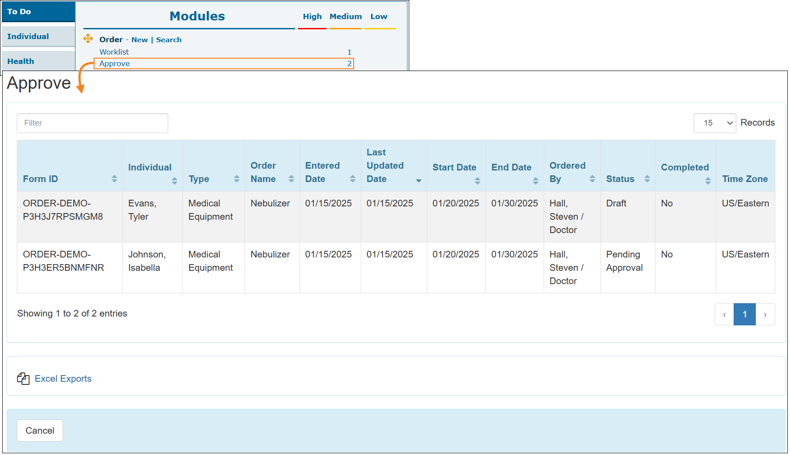Click into the Filter text field
The width and height of the screenshot is (790, 455).
92,123
